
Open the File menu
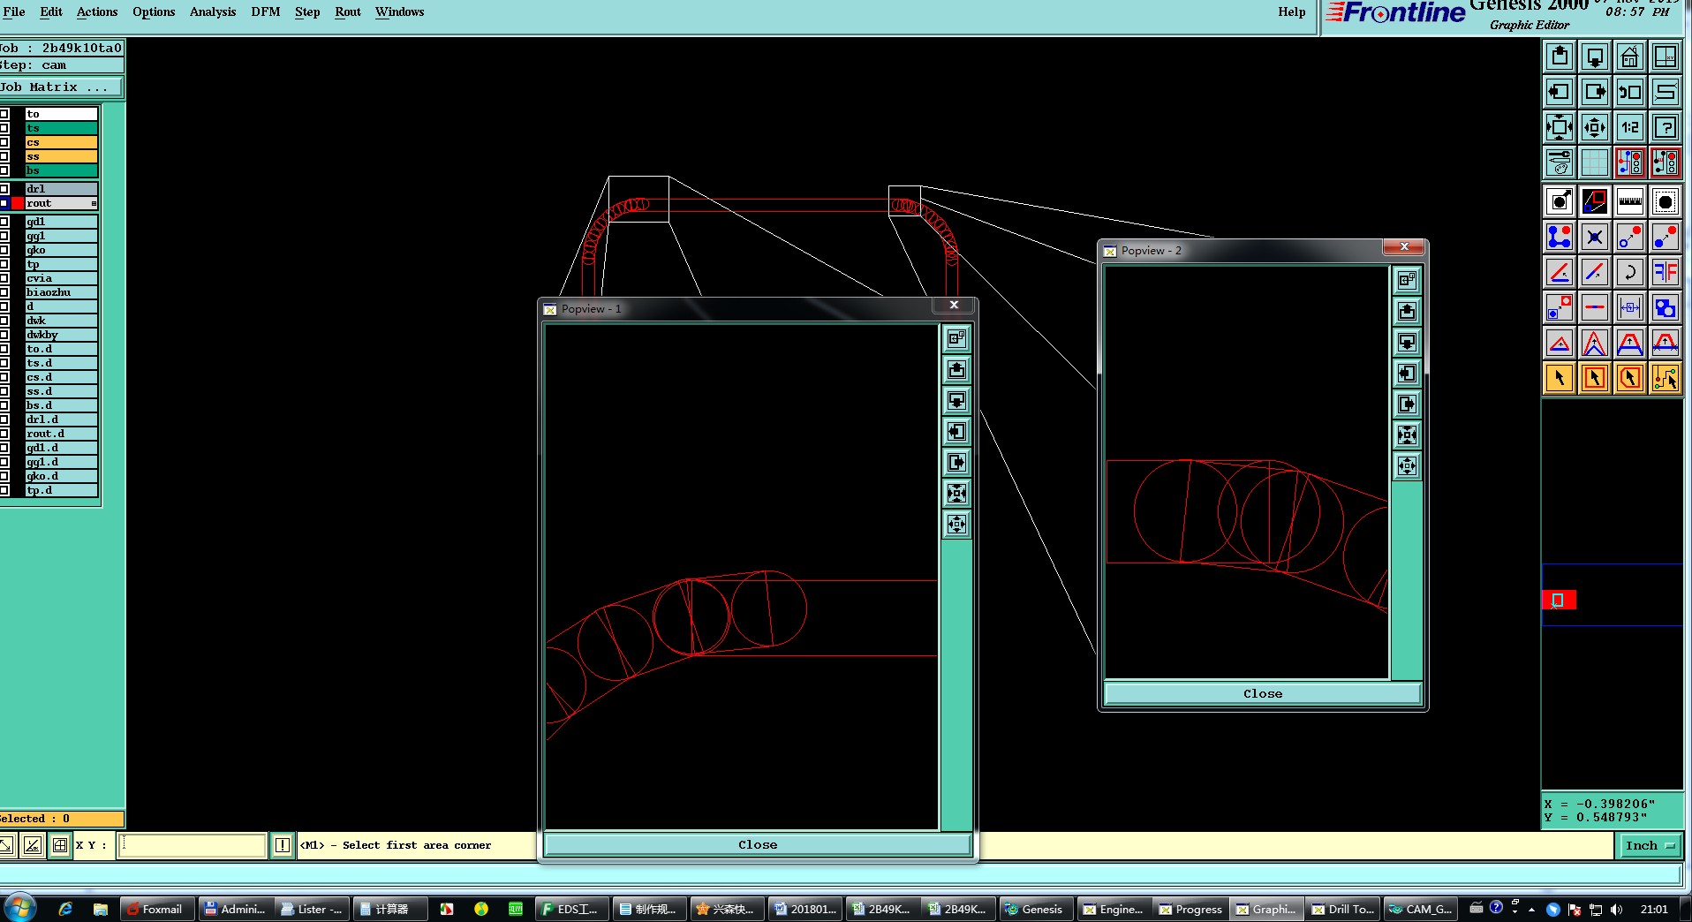pyautogui.click(x=14, y=11)
